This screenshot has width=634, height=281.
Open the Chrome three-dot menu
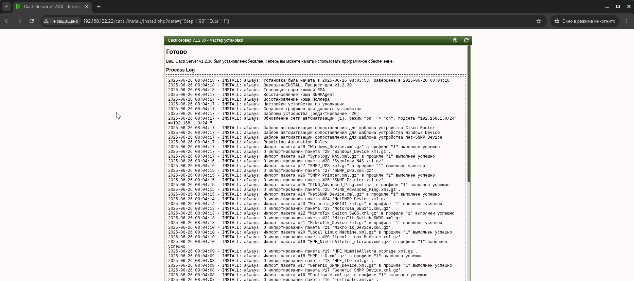(x=627, y=21)
